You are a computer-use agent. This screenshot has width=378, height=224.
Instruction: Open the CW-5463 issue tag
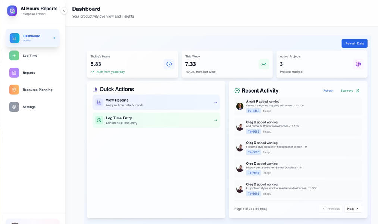tap(253, 111)
